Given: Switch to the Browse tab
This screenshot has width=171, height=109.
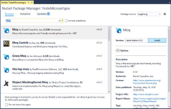Looking at the screenshot, I should point(9,14).
